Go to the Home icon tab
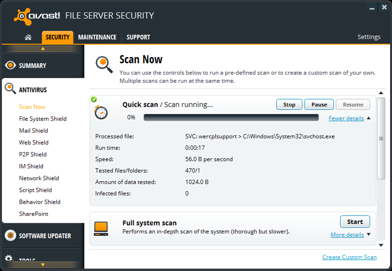The image size is (392, 271). [x=28, y=37]
